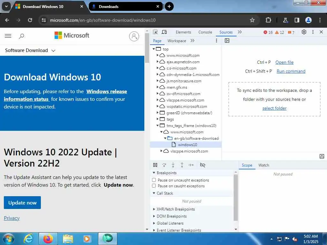Select the Sources tab
This screenshot has height=245, width=327.
(x=226, y=32)
